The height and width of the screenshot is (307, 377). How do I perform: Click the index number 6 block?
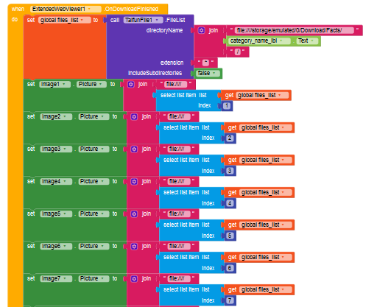(x=230, y=268)
